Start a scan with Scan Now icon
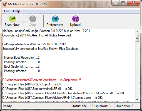Screen dimensions: 142x111 (12, 19)
